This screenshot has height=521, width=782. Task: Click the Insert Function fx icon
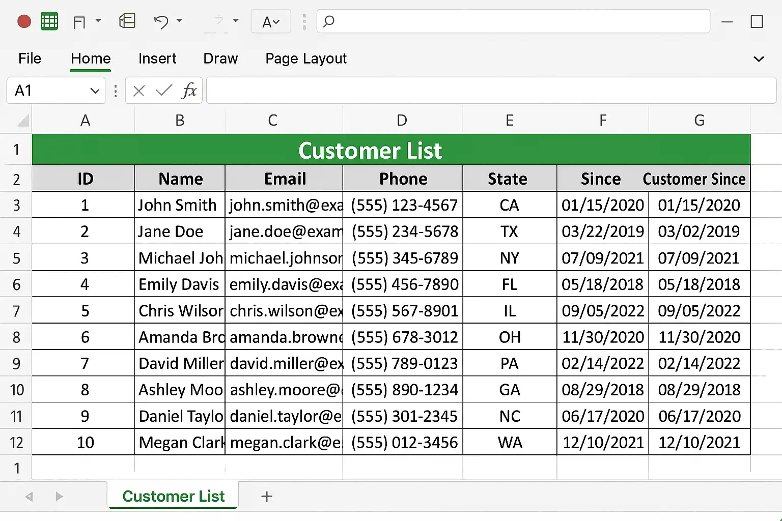pos(189,91)
